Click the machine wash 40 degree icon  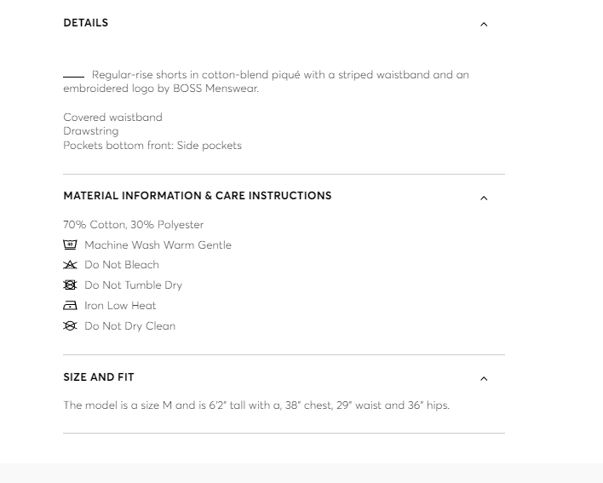tap(70, 244)
